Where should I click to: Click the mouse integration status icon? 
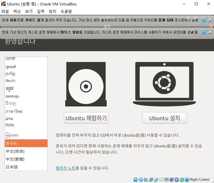point(182,179)
